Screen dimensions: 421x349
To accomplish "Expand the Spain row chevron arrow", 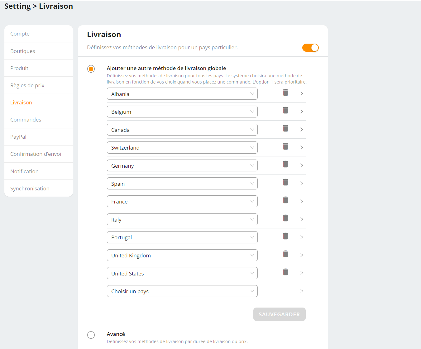I will point(301,183).
